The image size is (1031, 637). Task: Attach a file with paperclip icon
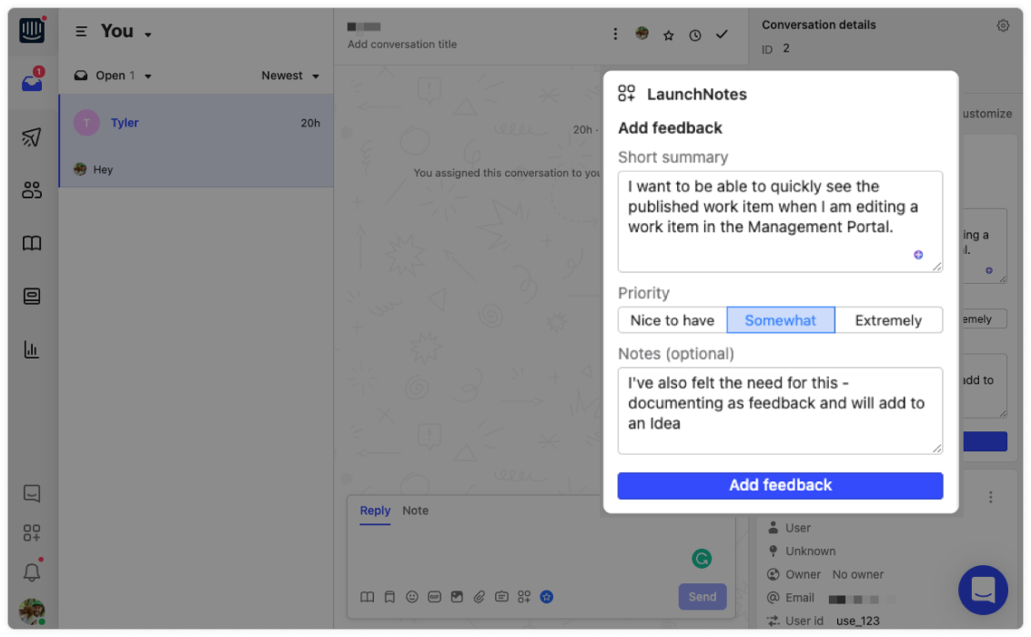tap(480, 597)
